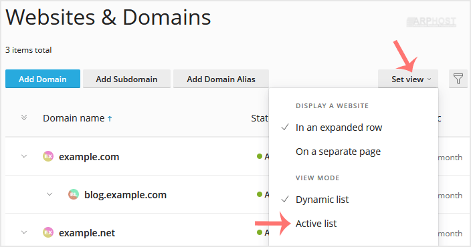This screenshot has height=247, width=471.
Task: Open the example.com domain link
Action: tap(89, 157)
